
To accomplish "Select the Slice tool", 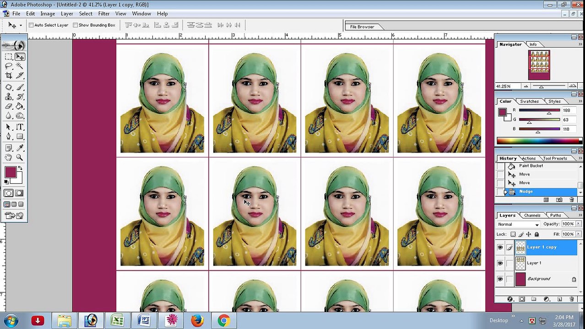I will [x=20, y=75].
